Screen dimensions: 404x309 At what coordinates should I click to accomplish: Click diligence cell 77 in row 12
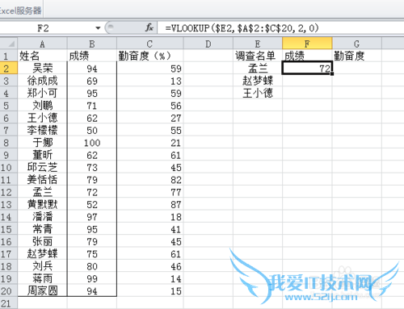(x=150, y=192)
